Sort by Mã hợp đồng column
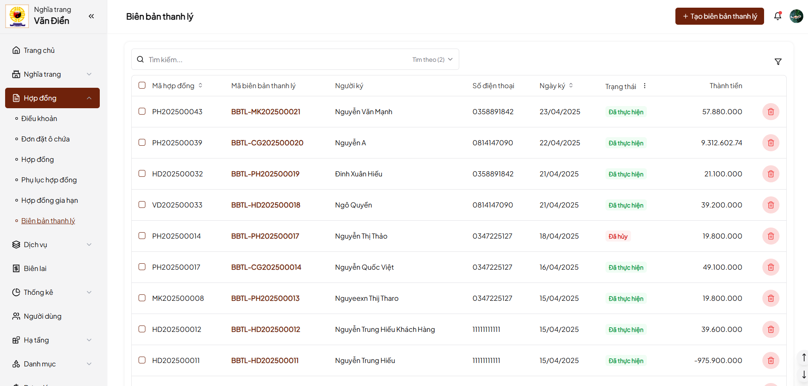 click(200, 86)
